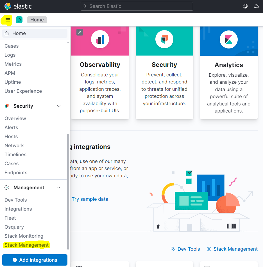Click the Try sample data link
This screenshot has width=263, height=267.
pyautogui.click(x=90, y=199)
